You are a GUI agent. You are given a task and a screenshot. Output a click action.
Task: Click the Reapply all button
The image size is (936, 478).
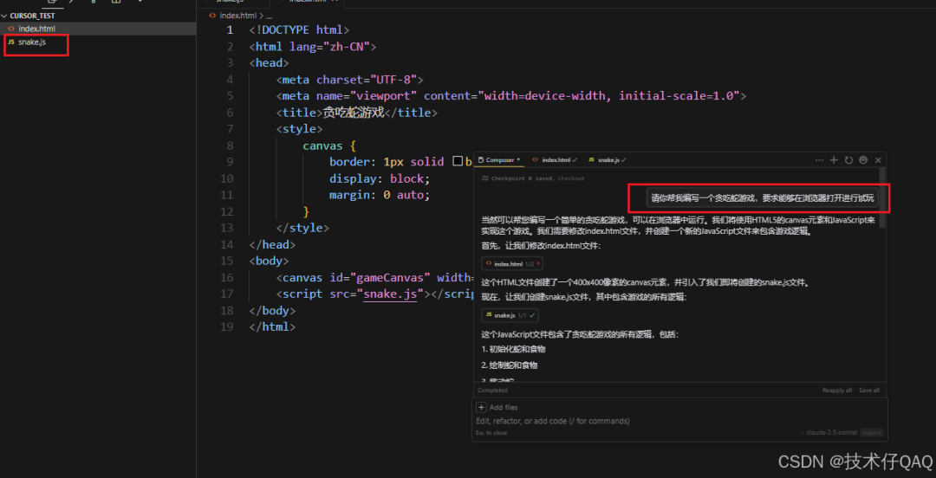pyautogui.click(x=837, y=391)
